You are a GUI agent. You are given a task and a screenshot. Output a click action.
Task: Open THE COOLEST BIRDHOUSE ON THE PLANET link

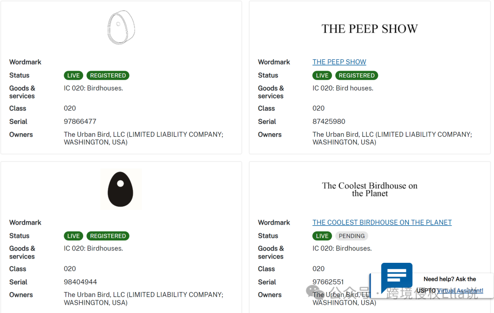pos(382,223)
